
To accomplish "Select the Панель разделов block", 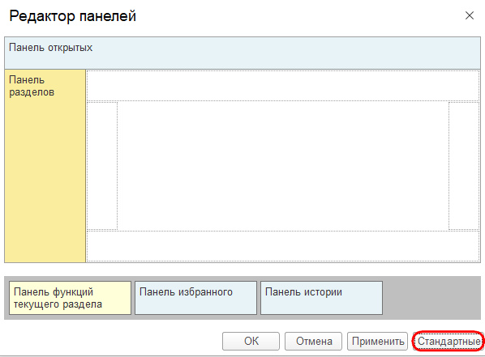I will coord(45,166).
